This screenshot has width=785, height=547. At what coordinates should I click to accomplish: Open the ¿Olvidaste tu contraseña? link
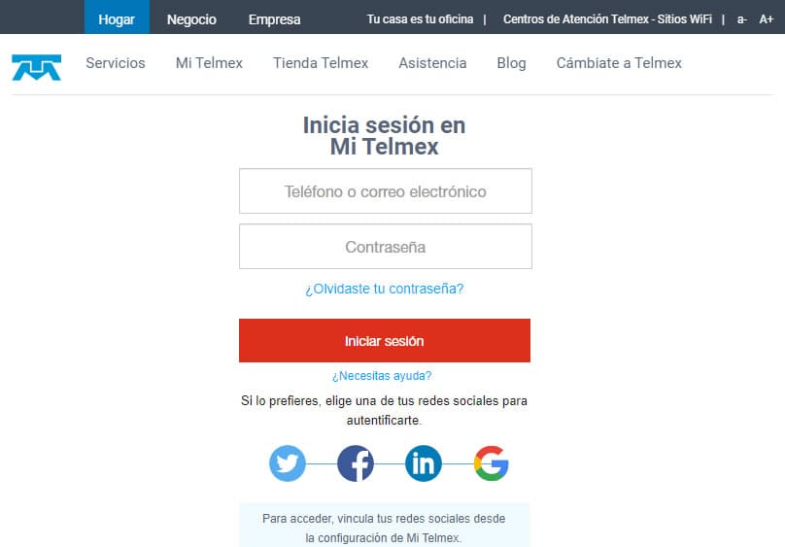coord(385,289)
